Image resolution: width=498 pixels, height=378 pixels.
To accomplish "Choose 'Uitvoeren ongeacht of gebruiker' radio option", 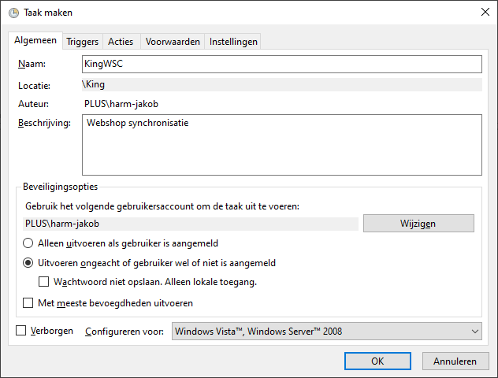I will point(29,263).
